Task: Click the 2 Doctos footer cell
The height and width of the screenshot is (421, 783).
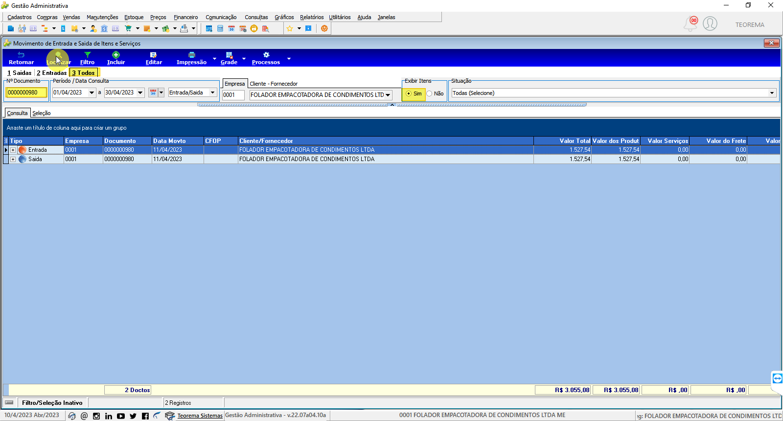Action: [x=128, y=390]
